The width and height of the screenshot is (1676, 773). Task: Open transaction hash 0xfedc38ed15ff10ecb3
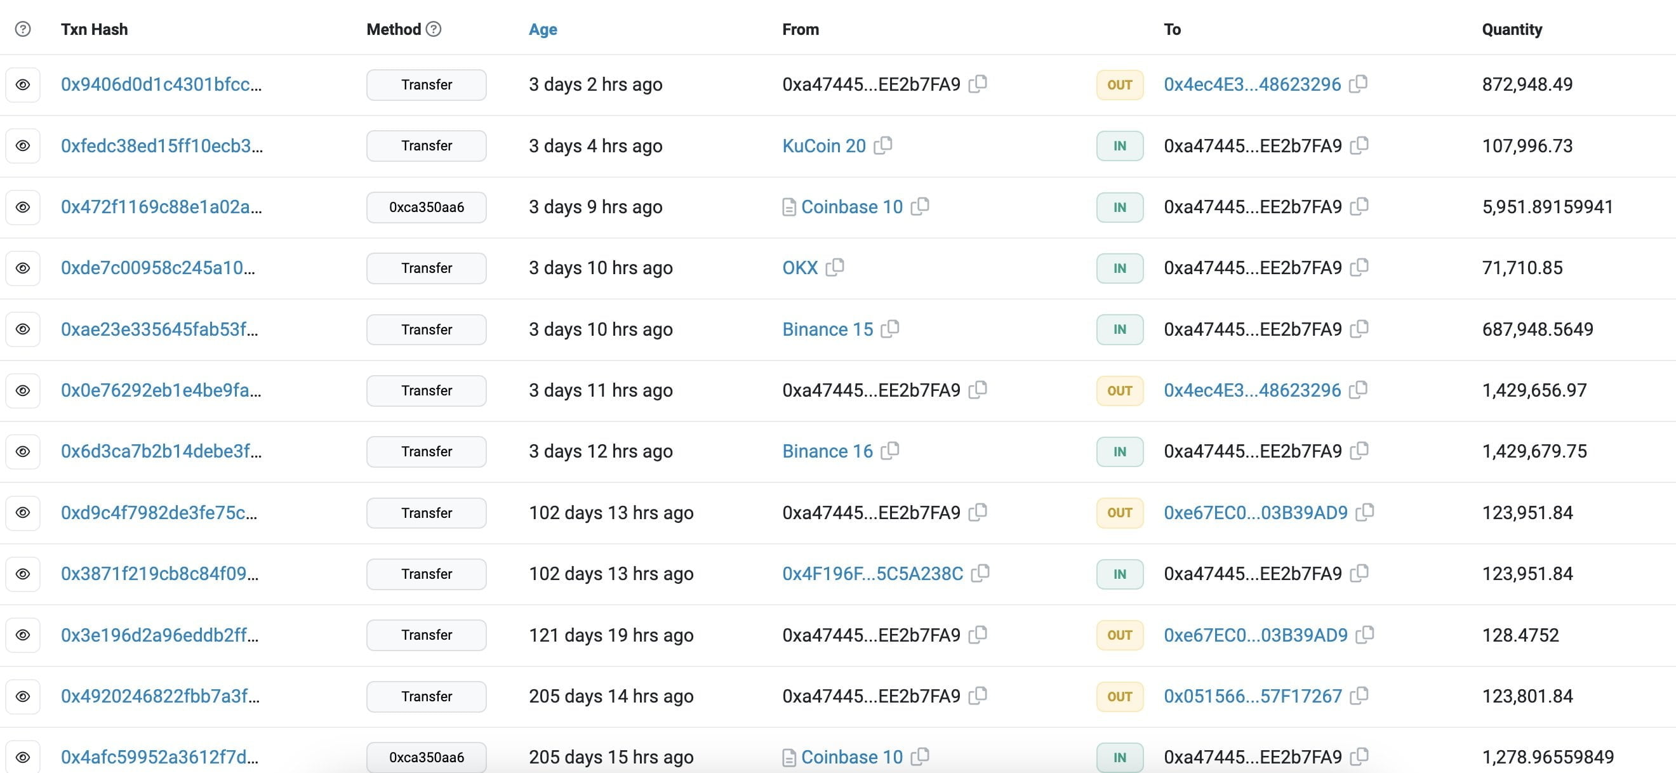click(x=162, y=146)
